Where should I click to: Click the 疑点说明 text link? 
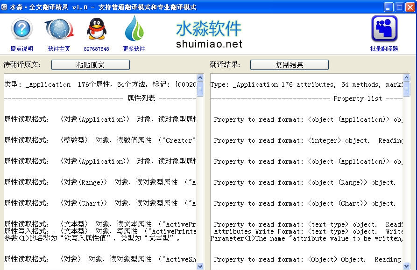click(22, 49)
